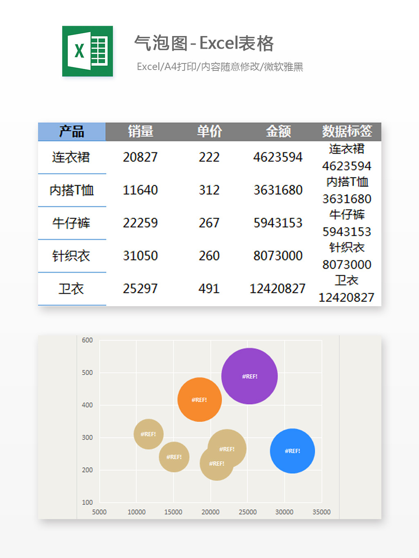This screenshot has width=419, height=558.
Task: Click the amount cell 8073000
Action: (x=278, y=256)
